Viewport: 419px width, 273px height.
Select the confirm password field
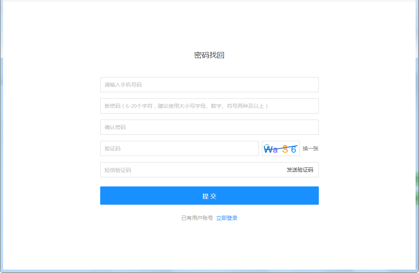pos(209,127)
